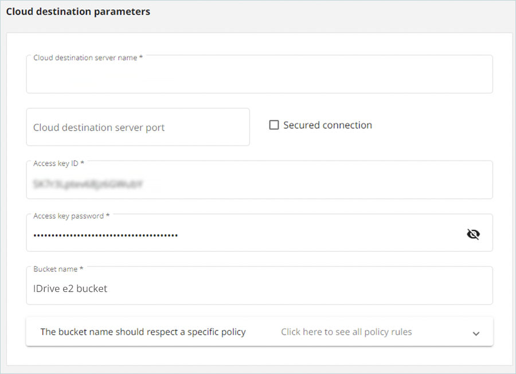Toggle password visibility with the crossed-eye icon
Viewport: 516px width, 374px height.
tap(473, 234)
